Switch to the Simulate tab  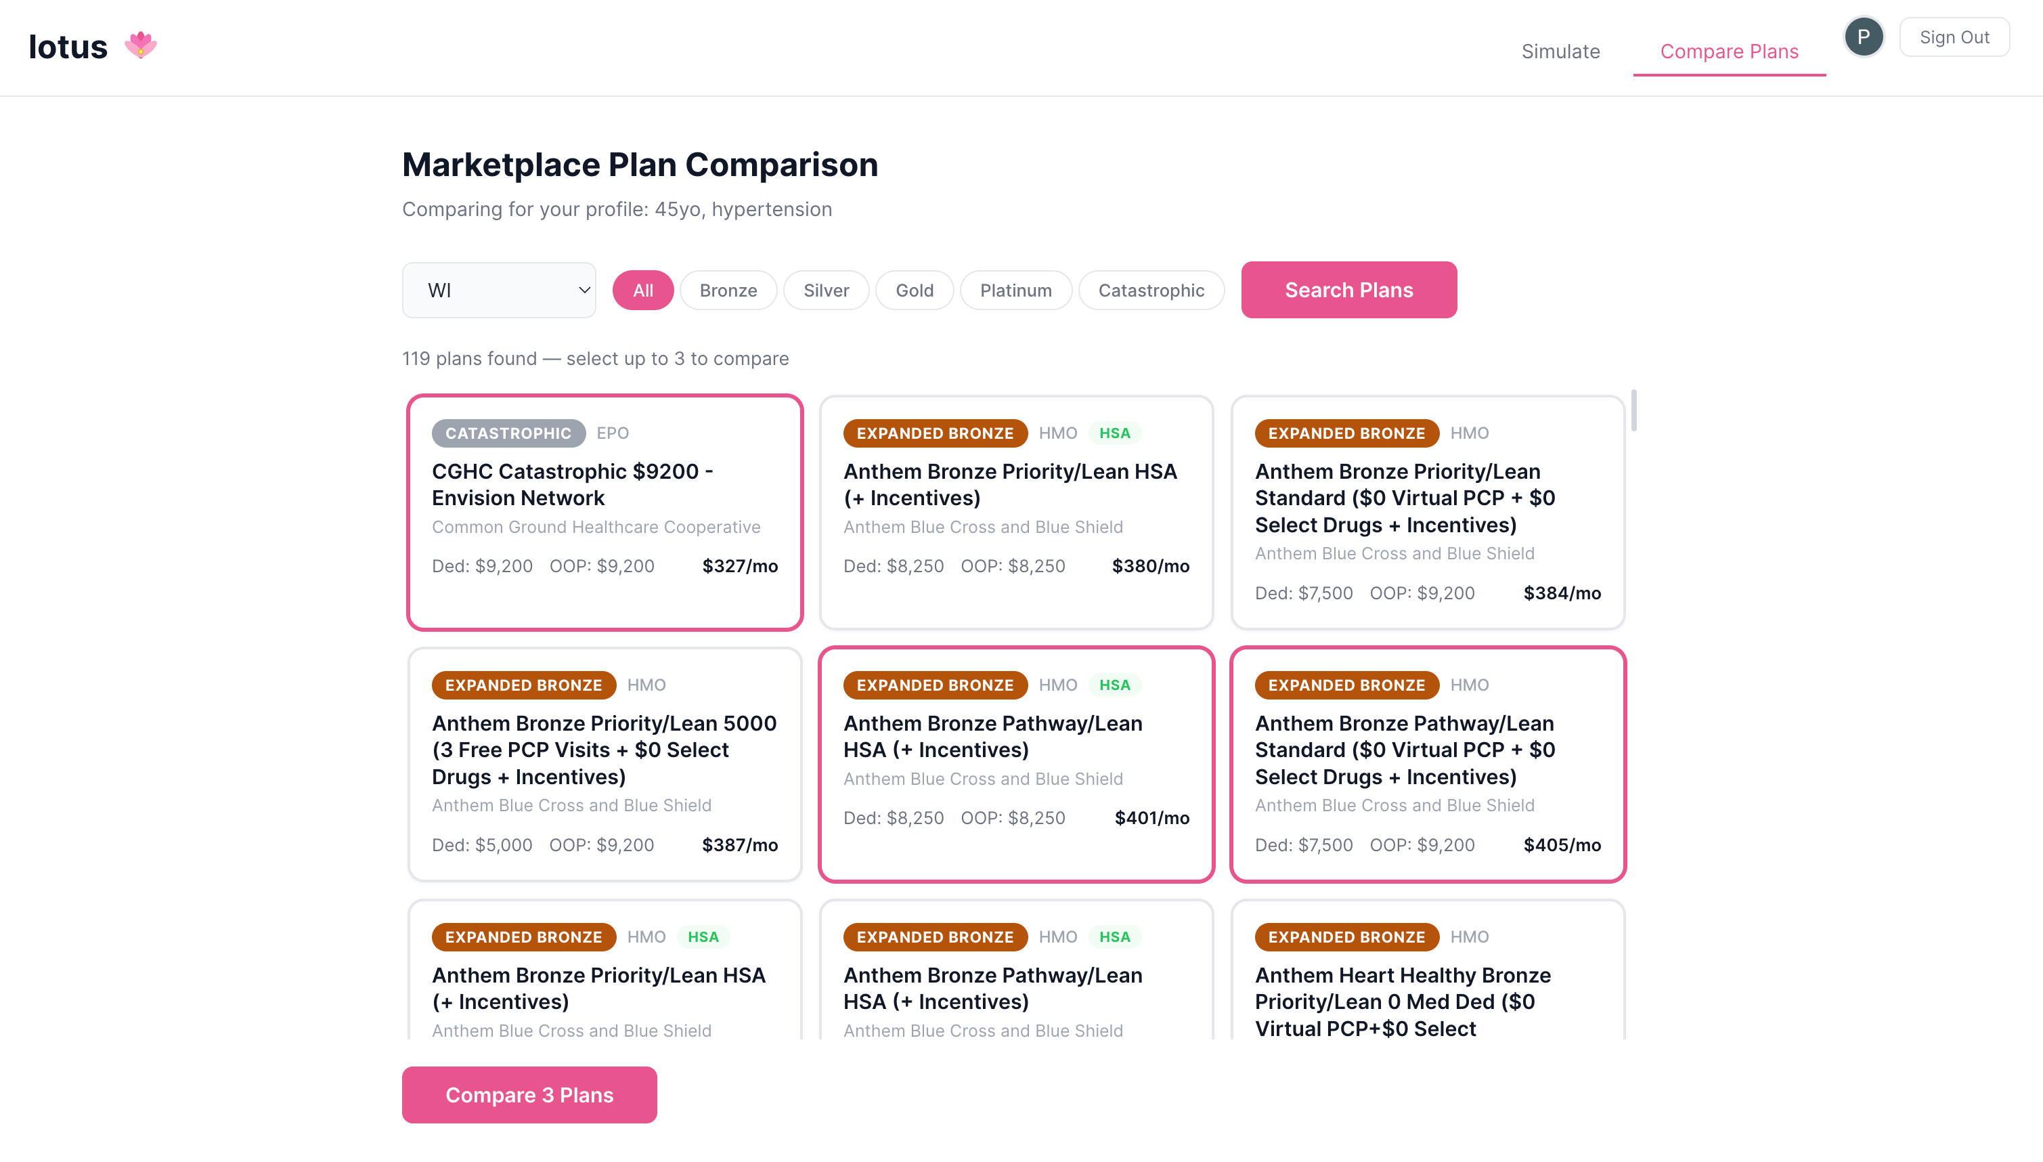click(x=1560, y=52)
